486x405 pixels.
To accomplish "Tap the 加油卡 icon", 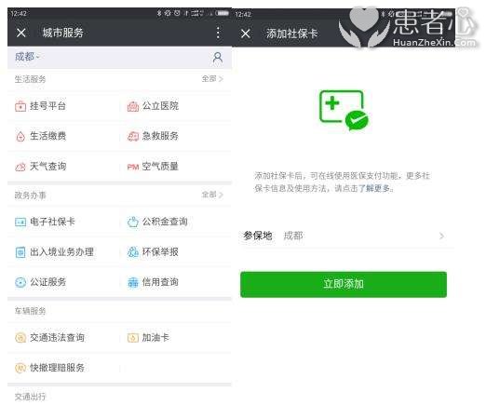I will coord(133,338).
